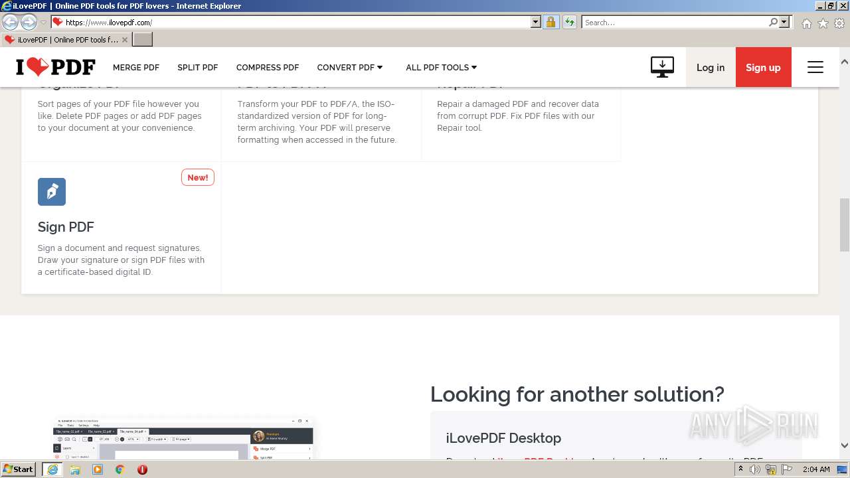Screen dimensions: 850x478
Task: Open the recent pages dropdown arrow
Action: click(43, 23)
